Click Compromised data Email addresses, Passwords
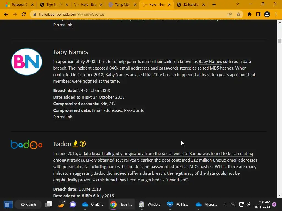The width and height of the screenshot is (282, 211). [x=99, y=110]
